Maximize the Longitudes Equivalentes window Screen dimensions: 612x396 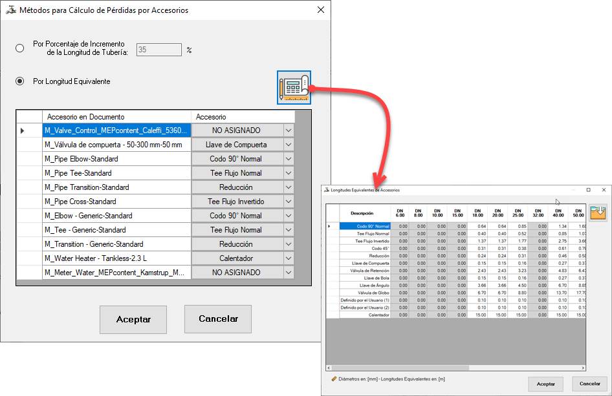(589, 190)
